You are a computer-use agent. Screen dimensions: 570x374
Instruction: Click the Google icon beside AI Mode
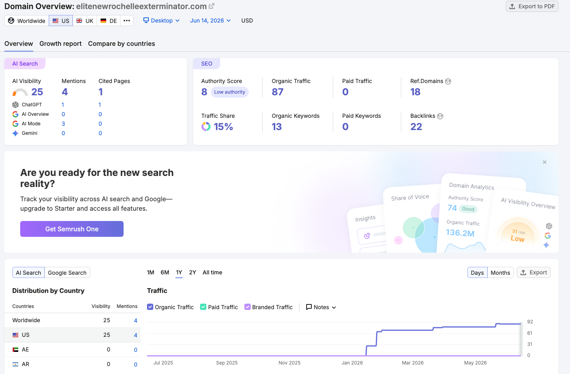pos(15,124)
